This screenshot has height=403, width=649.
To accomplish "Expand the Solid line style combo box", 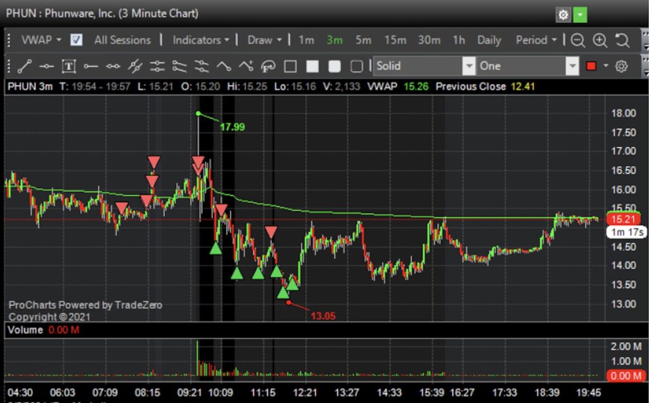I will (x=468, y=66).
